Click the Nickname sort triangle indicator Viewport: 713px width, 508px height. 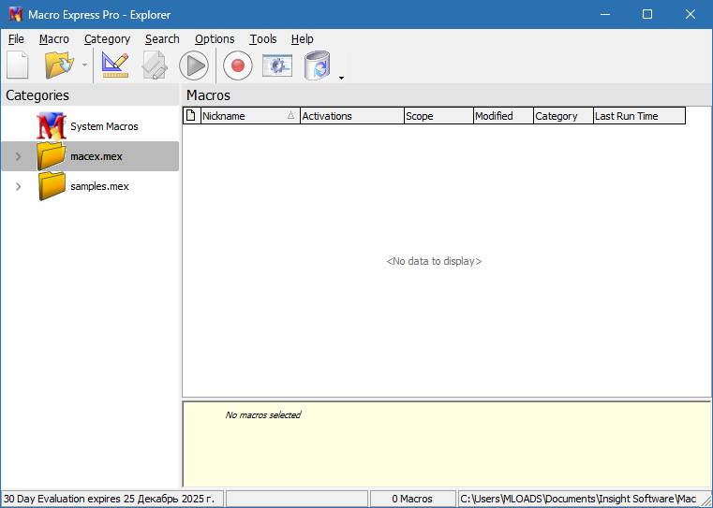coord(291,116)
